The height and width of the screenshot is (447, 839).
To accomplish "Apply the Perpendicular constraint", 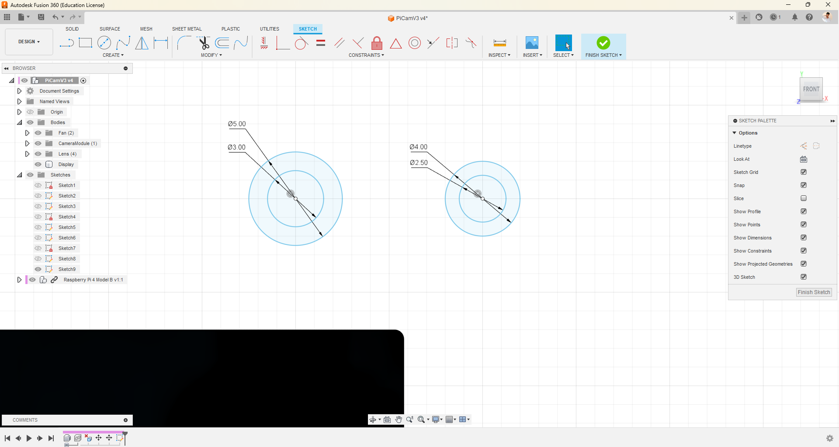I will click(x=358, y=43).
